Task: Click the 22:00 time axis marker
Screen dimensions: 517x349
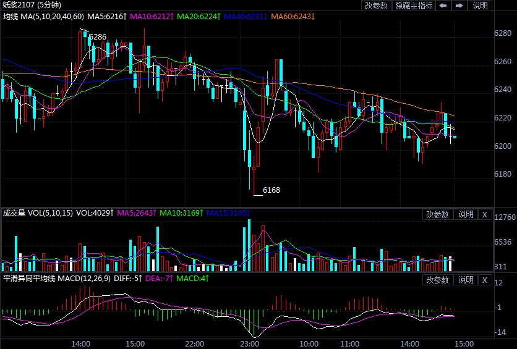Action: point(195,344)
